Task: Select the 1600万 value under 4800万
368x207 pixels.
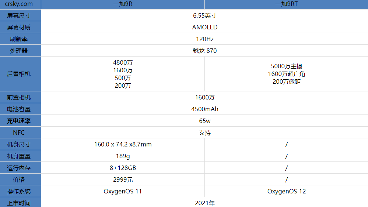Action: 123,70
